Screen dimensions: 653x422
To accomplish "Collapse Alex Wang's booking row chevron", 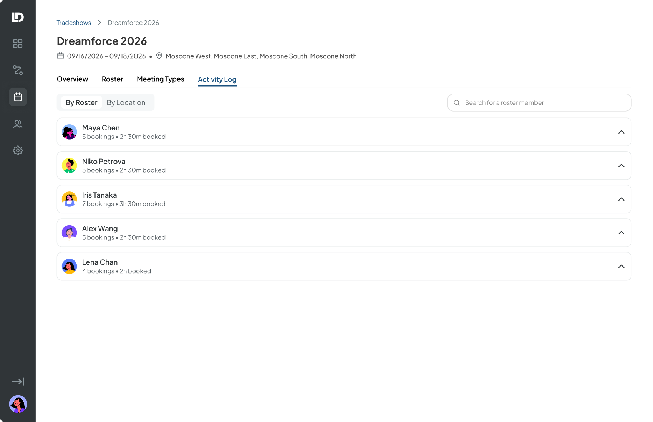I will pos(622,233).
